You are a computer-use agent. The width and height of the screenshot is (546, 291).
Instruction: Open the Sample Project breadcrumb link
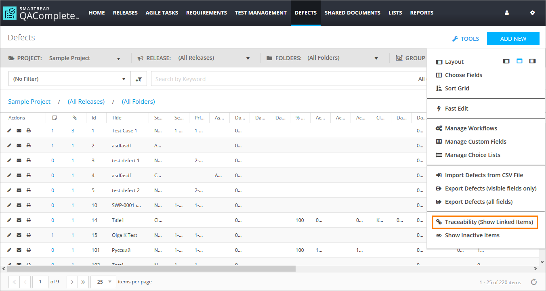click(29, 101)
